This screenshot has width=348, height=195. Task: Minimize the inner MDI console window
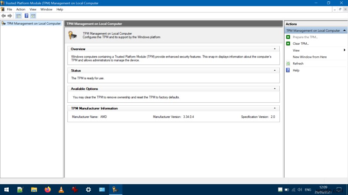pos(335,9)
